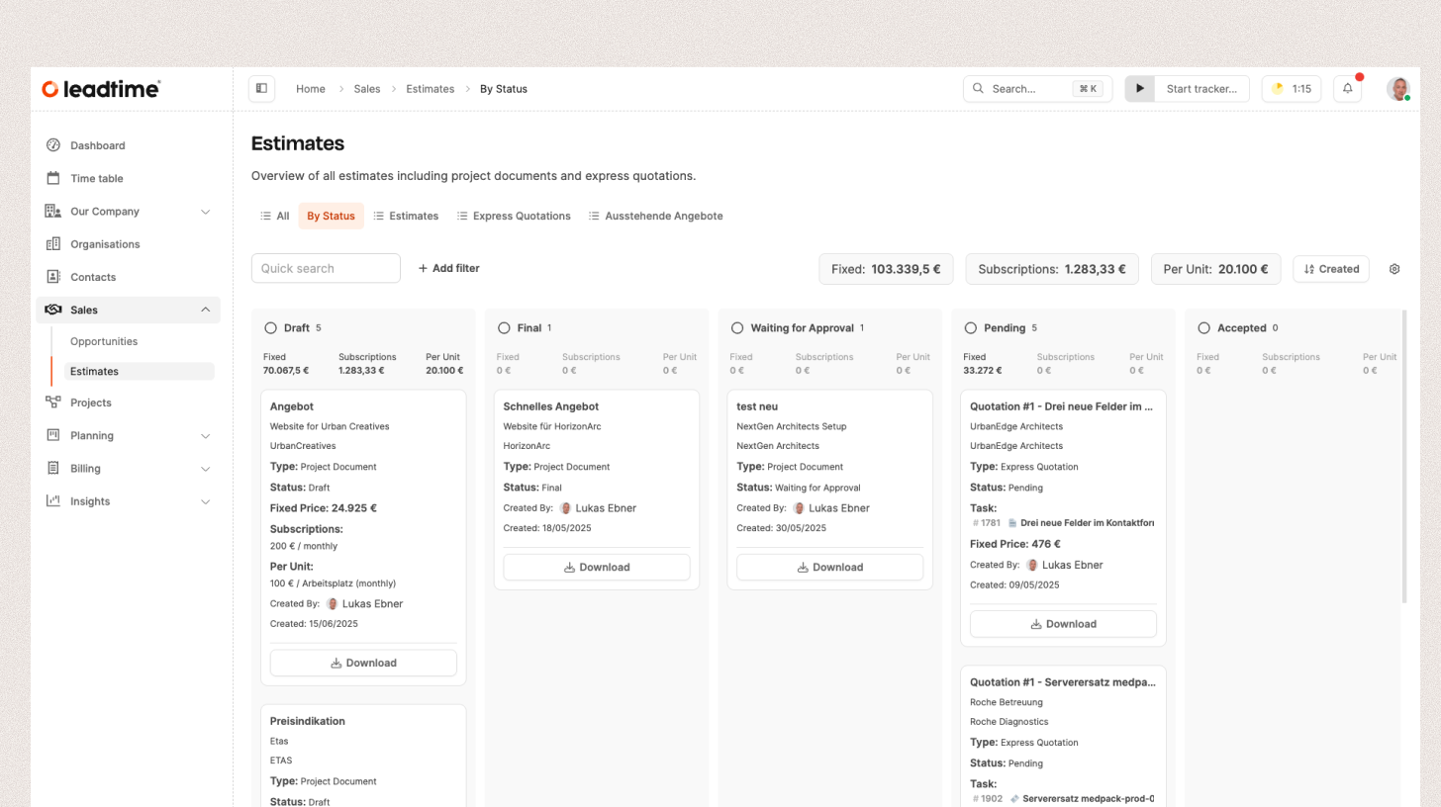Image resolution: width=1441 pixels, height=807 pixels.
Task: Open the Ausstehende Angebote tab
Action: (656, 216)
